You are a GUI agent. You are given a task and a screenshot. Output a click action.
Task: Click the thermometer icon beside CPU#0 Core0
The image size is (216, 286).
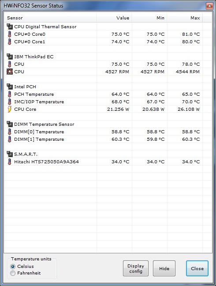coord(9,34)
